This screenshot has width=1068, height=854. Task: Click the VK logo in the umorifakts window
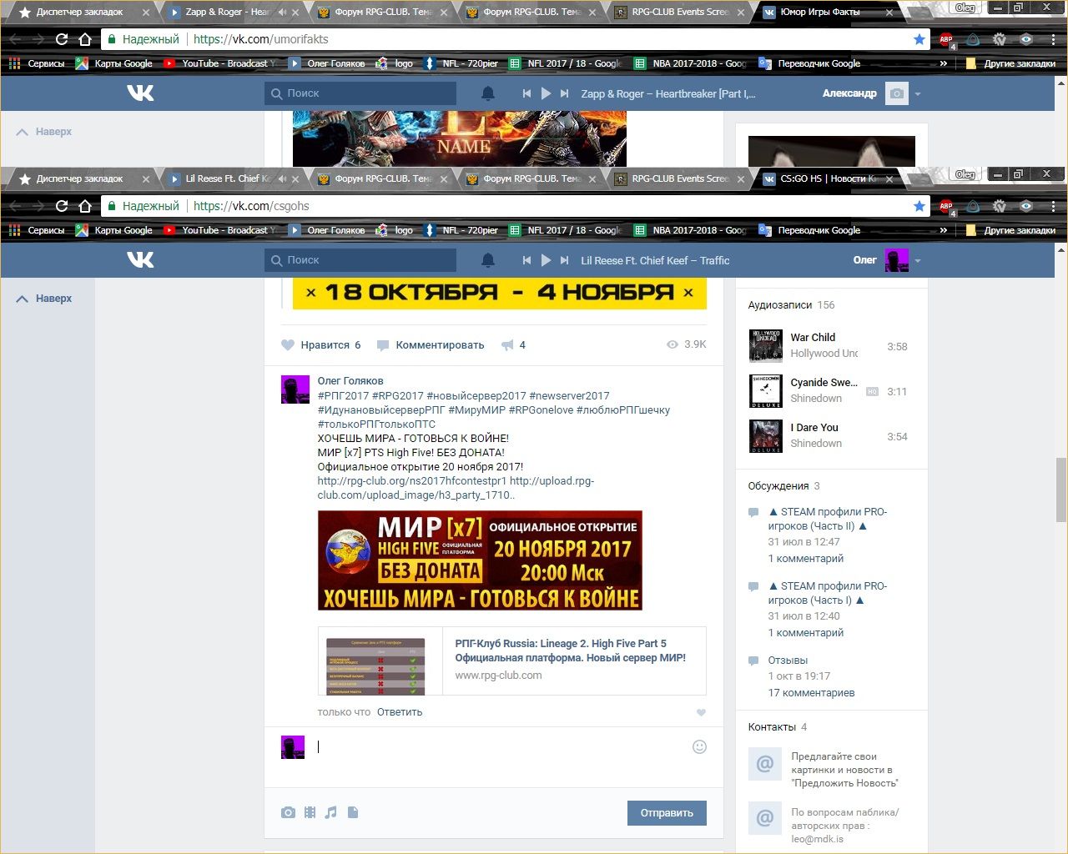[x=140, y=93]
